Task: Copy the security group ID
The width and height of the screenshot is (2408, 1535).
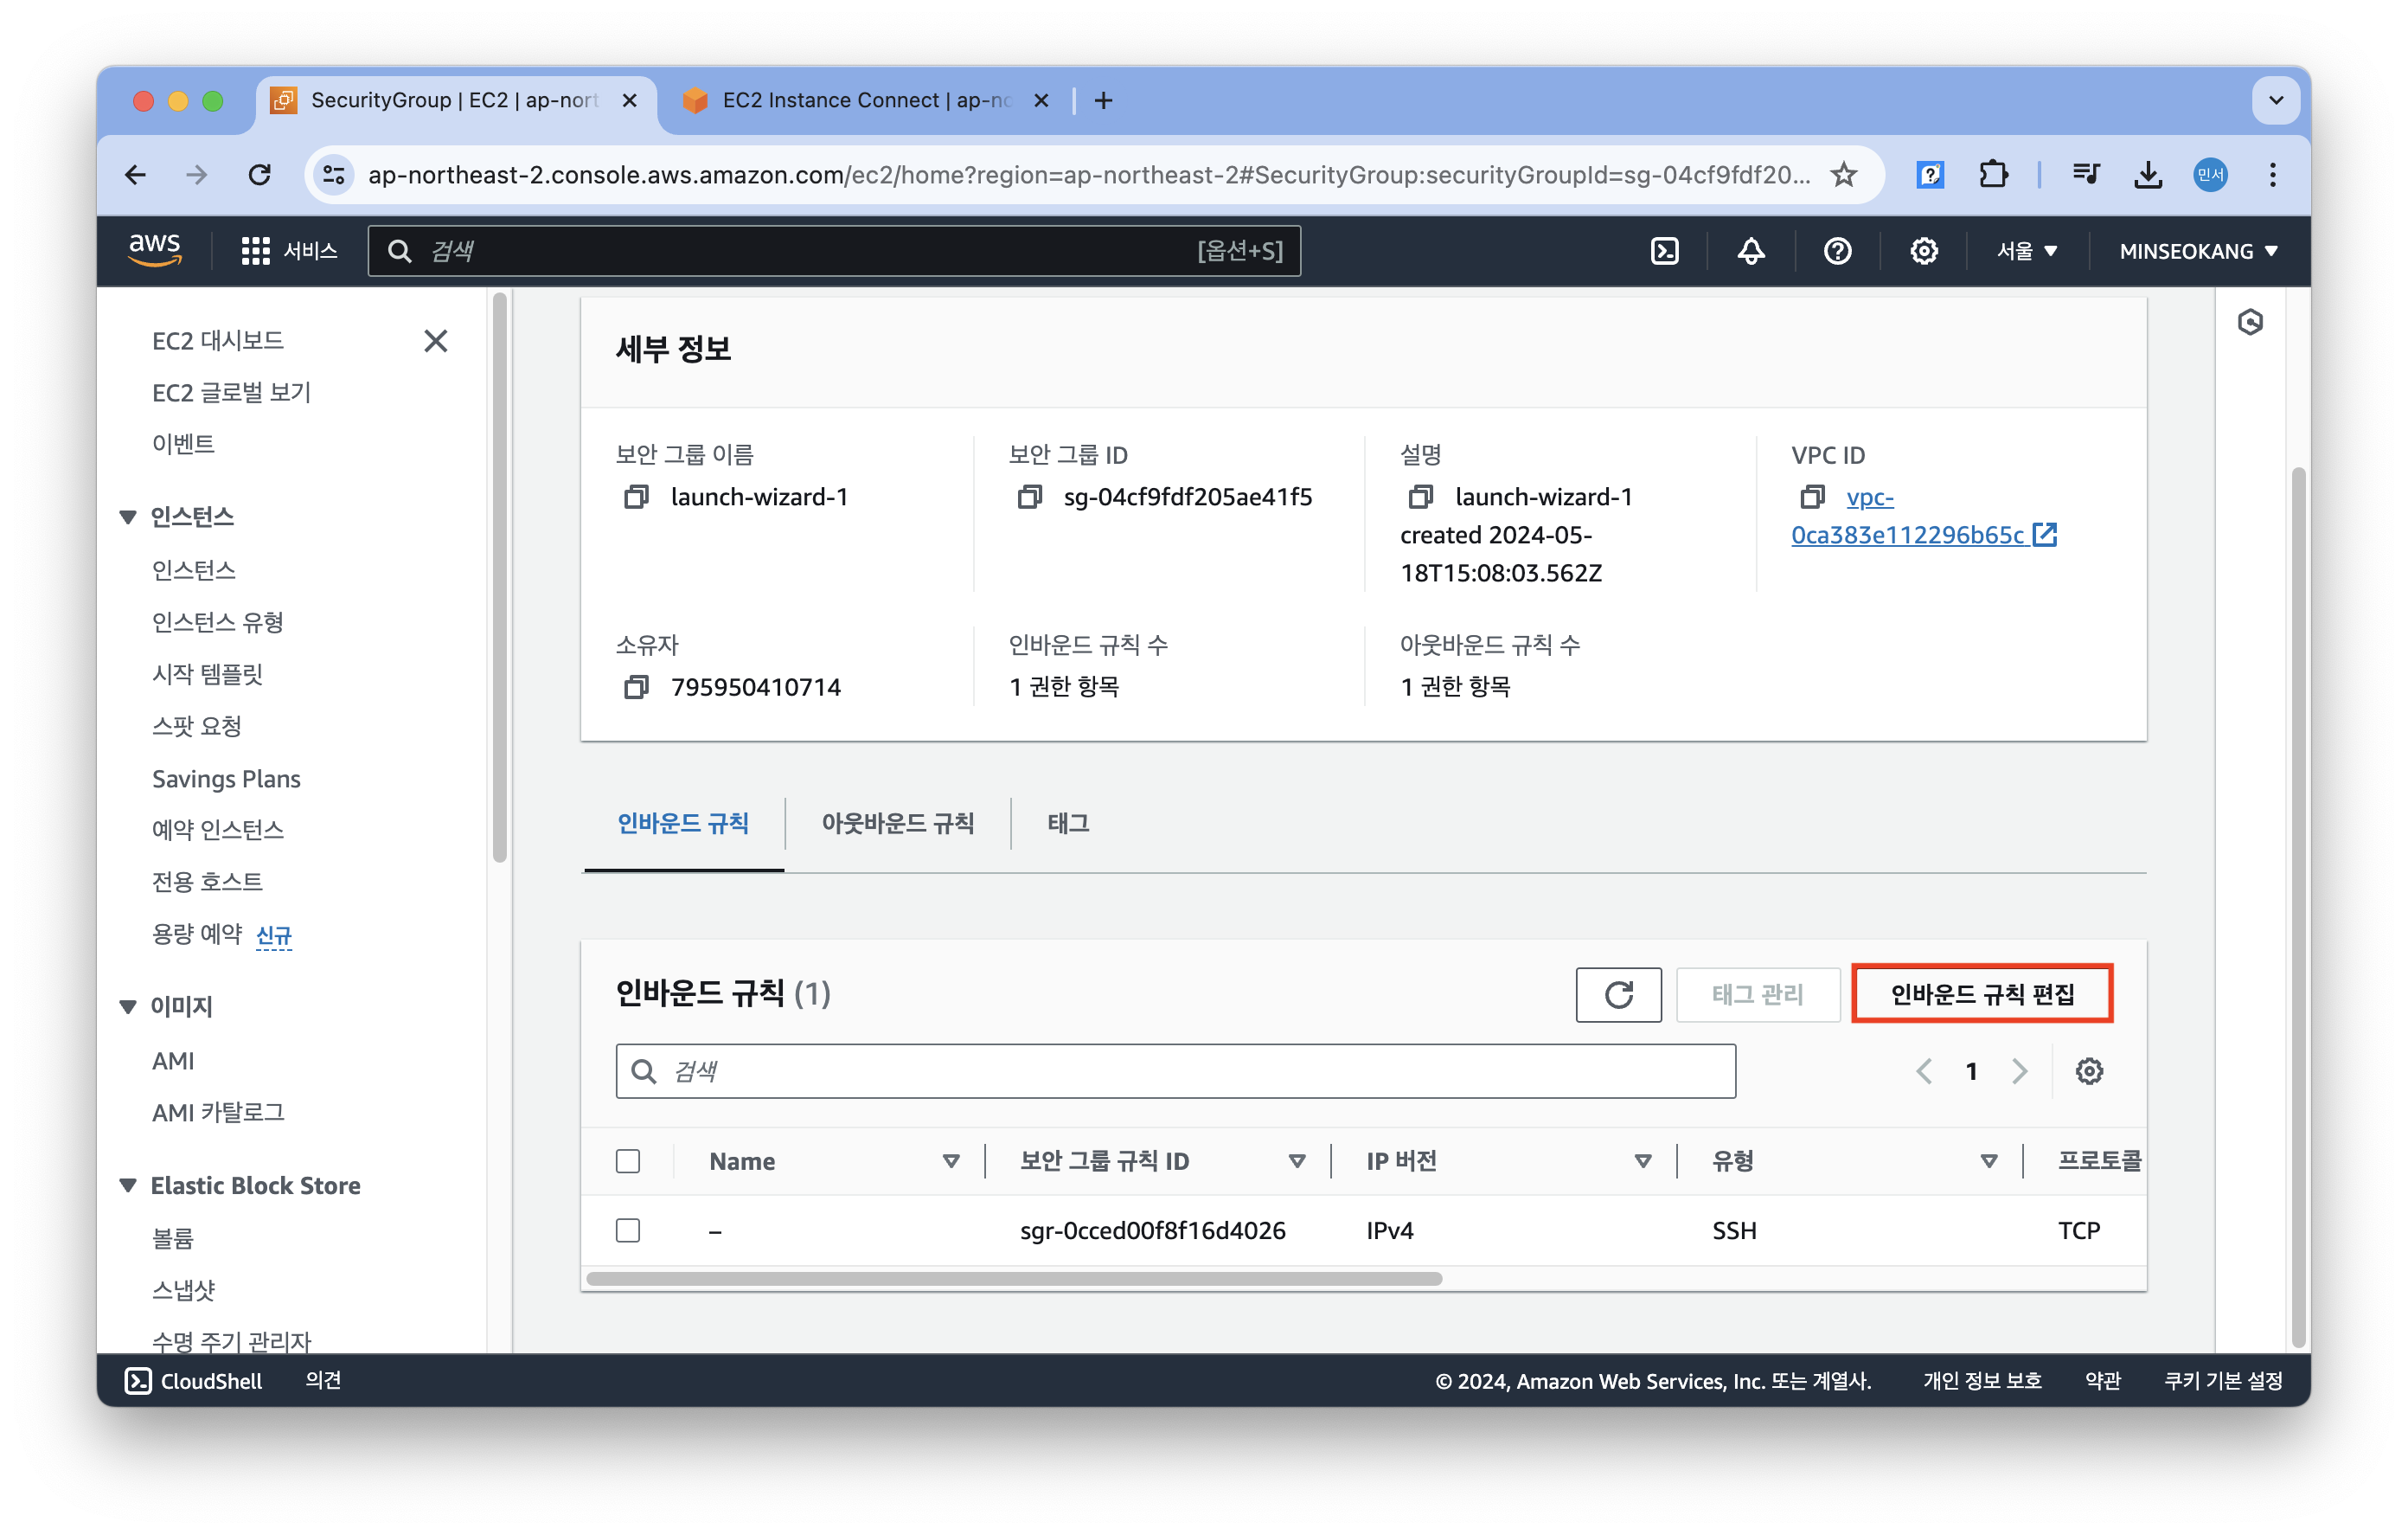Action: coord(1029,498)
